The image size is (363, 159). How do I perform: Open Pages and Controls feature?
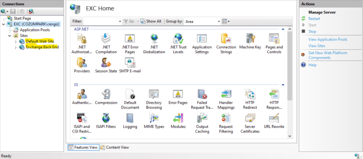[x=274, y=43]
